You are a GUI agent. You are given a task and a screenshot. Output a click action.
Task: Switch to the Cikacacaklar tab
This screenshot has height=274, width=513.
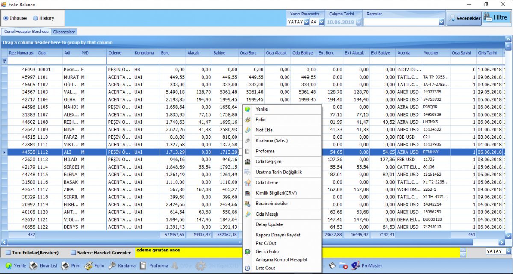tap(64, 32)
